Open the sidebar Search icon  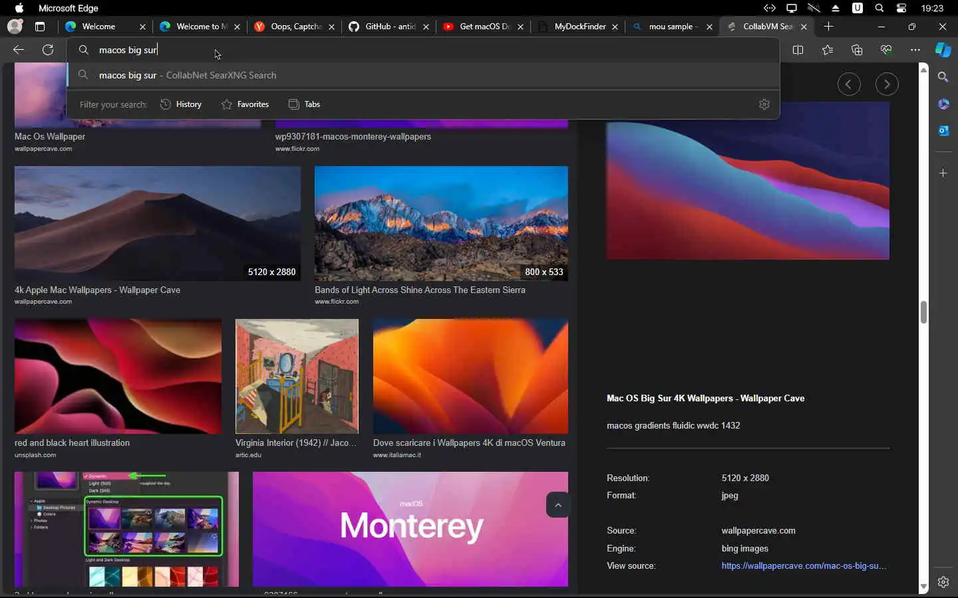click(x=943, y=77)
